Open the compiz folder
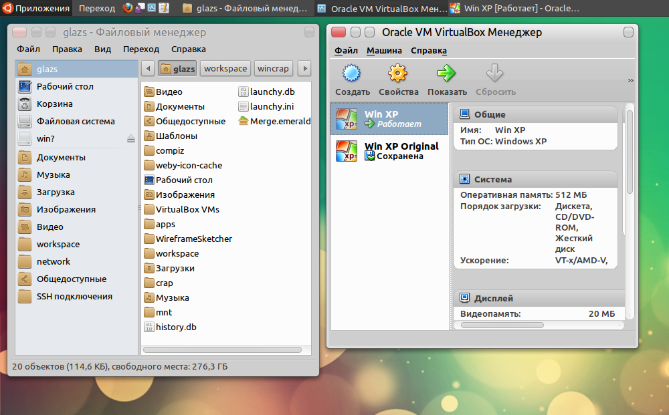Image resolution: width=669 pixels, height=415 pixels. [165, 150]
